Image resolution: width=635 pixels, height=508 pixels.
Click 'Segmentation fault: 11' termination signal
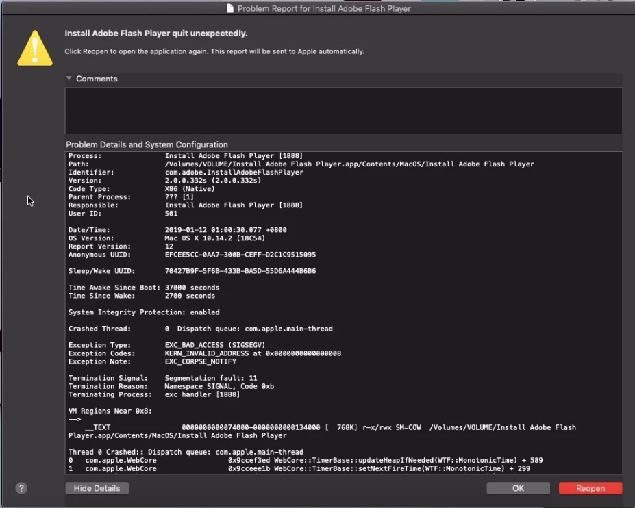point(211,378)
